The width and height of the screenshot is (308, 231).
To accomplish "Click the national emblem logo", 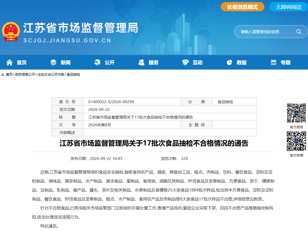I will [x=11, y=32].
